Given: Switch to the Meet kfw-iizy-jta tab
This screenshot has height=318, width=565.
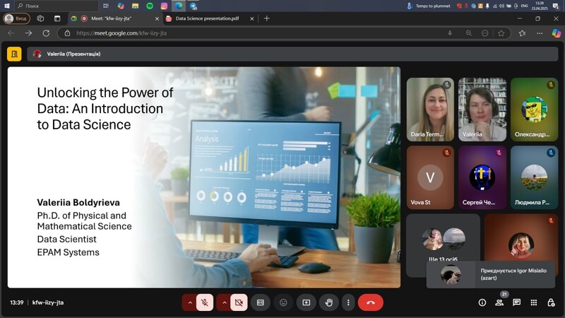Looking at the screenshot, I should click(x=112, y=18).
